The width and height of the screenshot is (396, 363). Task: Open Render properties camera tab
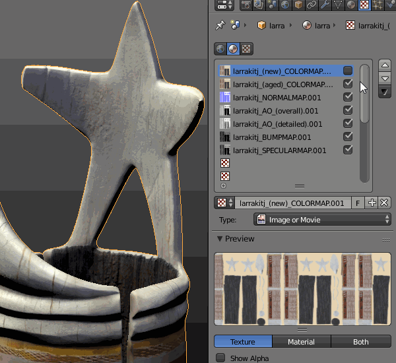246,5
